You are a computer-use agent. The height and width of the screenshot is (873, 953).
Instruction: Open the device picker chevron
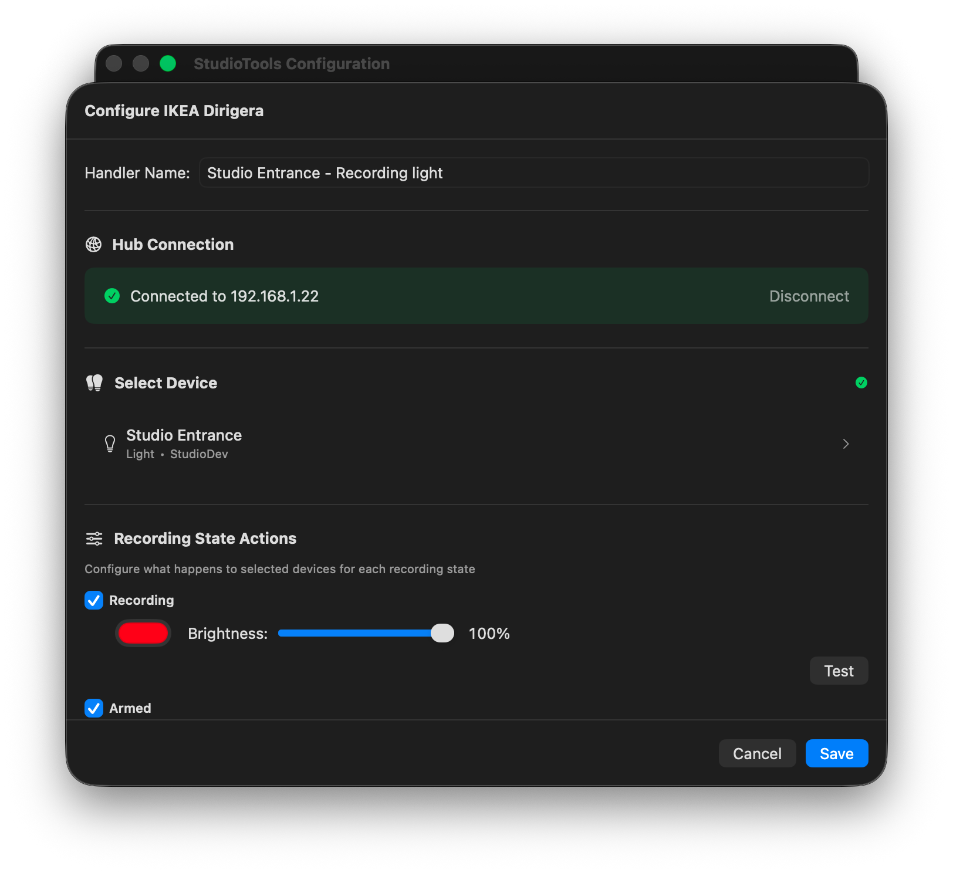pyautogui.click(x=846, y=444)
